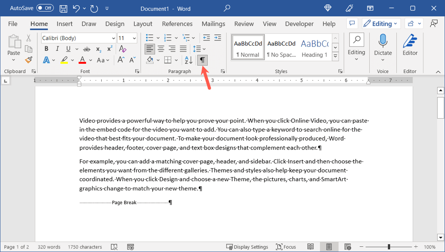Open the Calibri font name dropdown

tap(113, 38)
